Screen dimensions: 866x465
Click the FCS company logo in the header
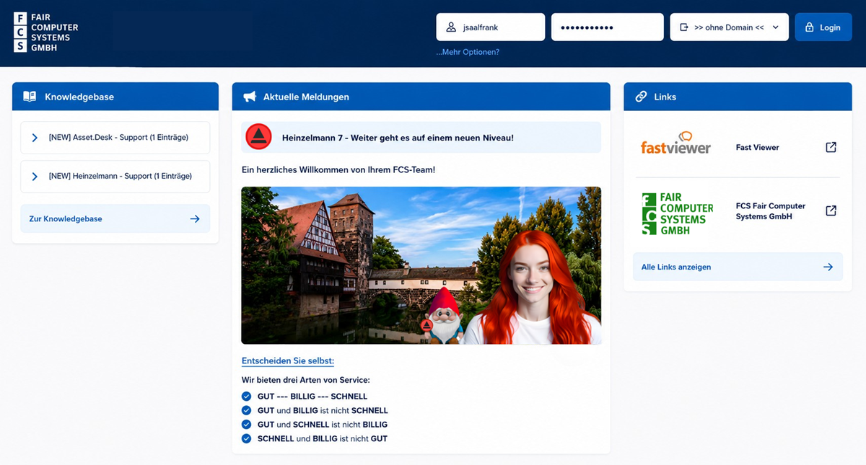[x=45, y=32]
